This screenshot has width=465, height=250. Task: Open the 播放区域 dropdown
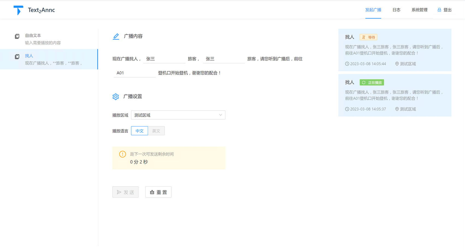(178, 115)
